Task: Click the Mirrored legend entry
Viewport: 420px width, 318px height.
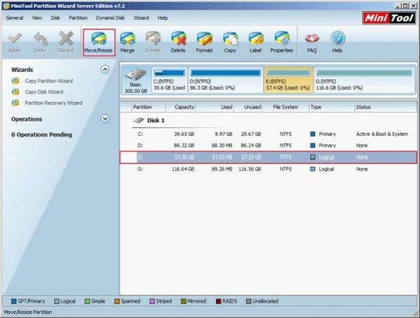Action: [x=193, y=301]
